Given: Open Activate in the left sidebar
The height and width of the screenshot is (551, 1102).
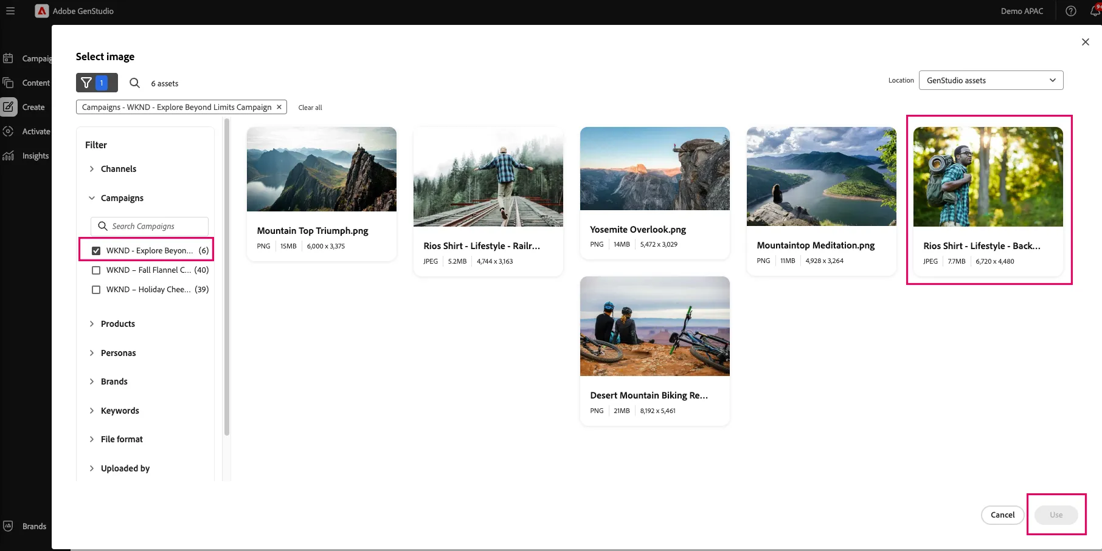Looking at the screenshot, I should [27, 131].
